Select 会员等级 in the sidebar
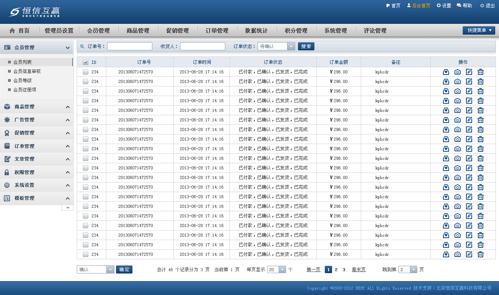Viewport: 499px width, 295px height. point(22,80)
